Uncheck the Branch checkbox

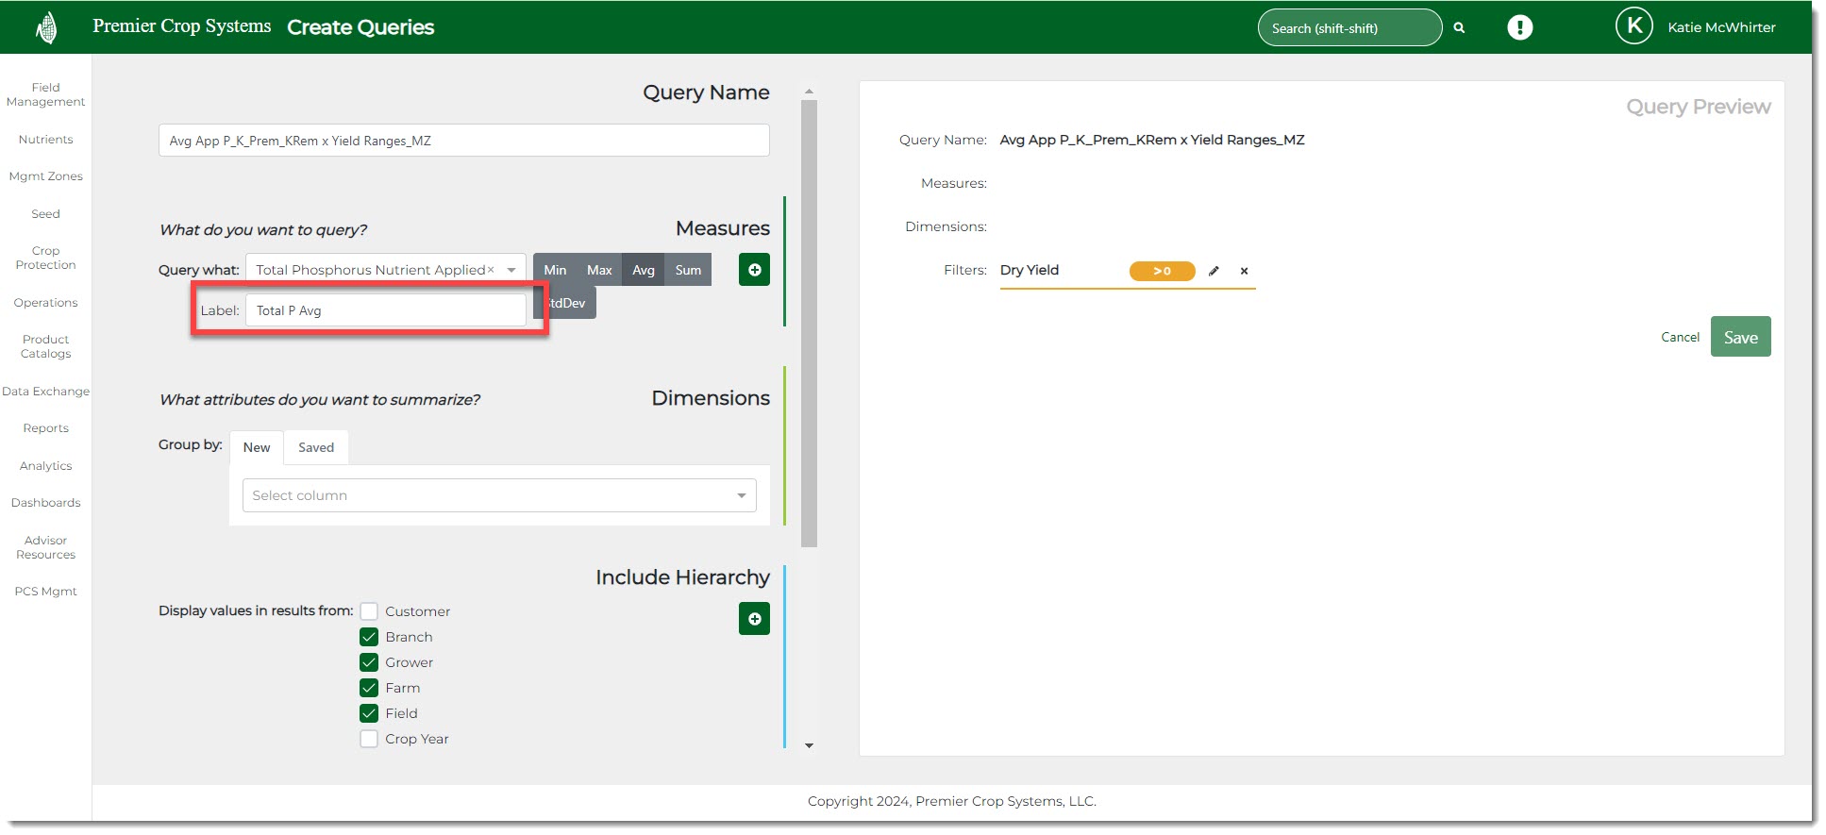(369, 637)
